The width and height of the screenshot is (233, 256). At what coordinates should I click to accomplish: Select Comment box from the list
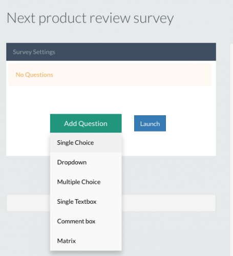coord(86,221)
